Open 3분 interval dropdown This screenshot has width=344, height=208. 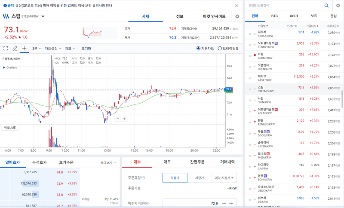click(37, 49)
